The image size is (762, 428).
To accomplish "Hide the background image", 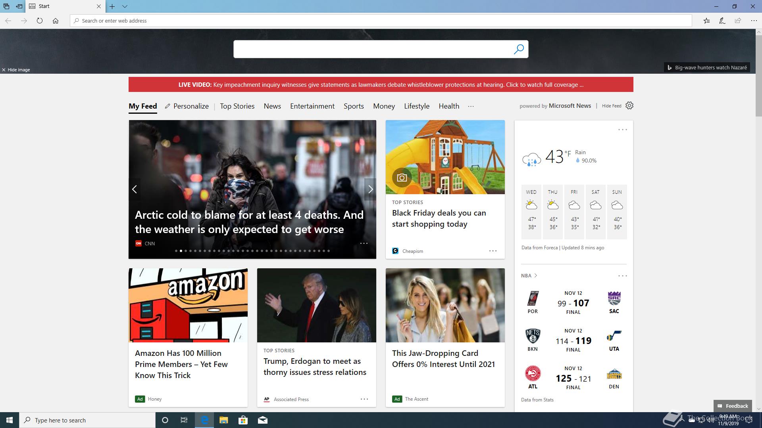I will click(x=16, y=70).
